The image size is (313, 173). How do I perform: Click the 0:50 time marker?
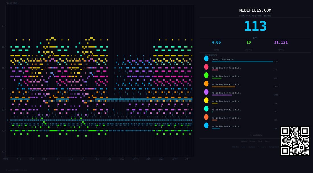[44, 159]
